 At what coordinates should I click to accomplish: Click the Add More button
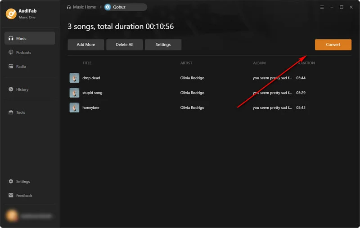click(x=86, y=45)
